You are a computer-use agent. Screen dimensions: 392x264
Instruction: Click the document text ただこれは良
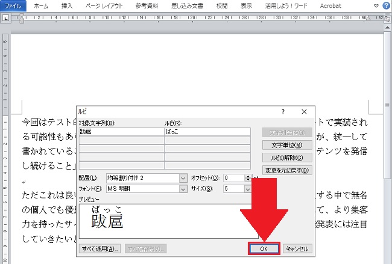pyautogui.click(x=47, y=195)
